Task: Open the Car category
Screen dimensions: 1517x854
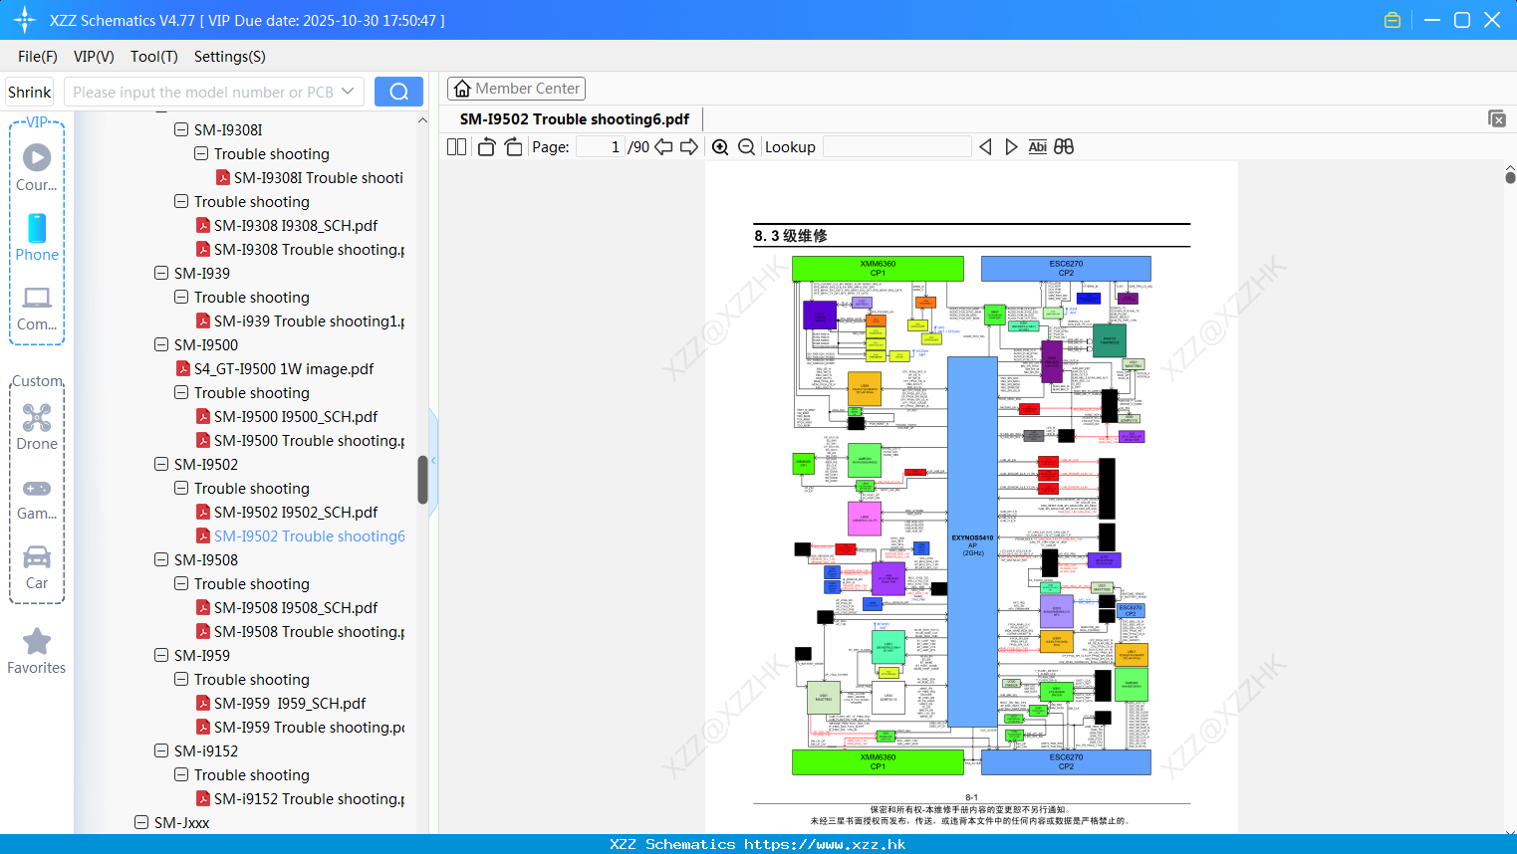Action: tap(37, 567)
